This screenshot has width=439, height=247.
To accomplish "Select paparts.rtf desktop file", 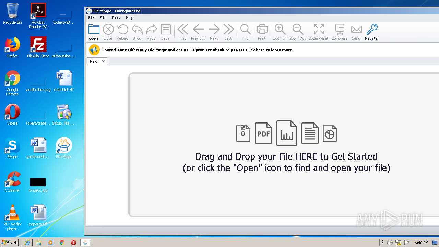I will tap(38, 215).
